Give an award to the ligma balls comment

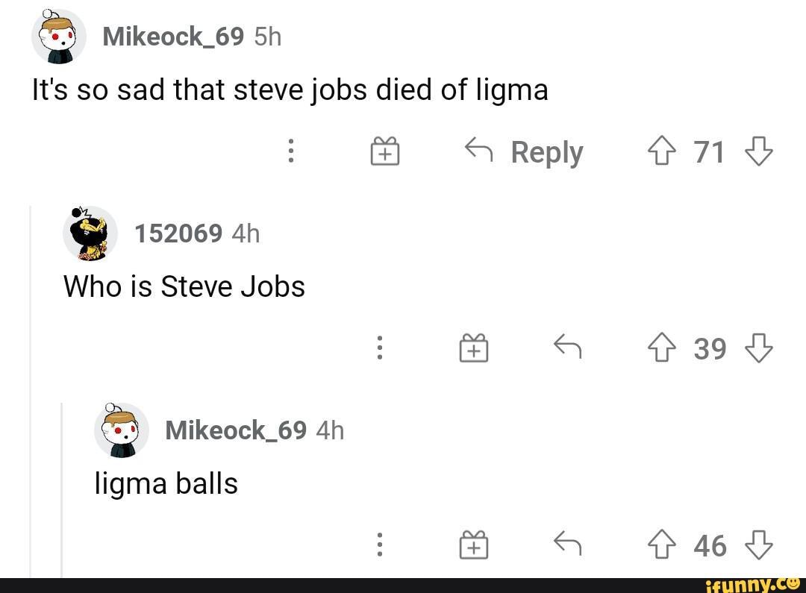click(x=473, y=545)
